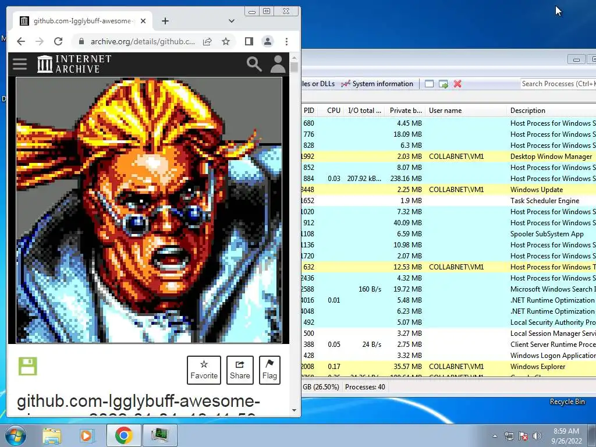Show hidden system tray icons
Screen dimensions: 596x447
coord(495,436)
